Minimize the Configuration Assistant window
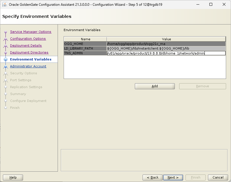Viewport: 231px width, 182px height. (x=198, y=4)
